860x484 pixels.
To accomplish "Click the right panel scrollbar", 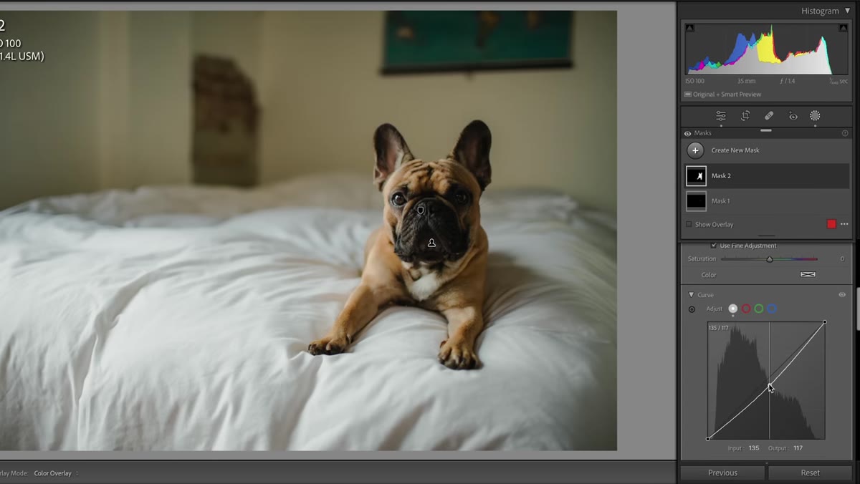I will [857, 309].
